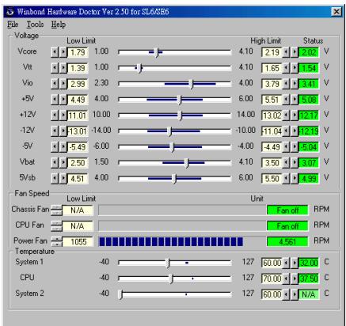Increase Vtt low limit with right arrow

63,68
